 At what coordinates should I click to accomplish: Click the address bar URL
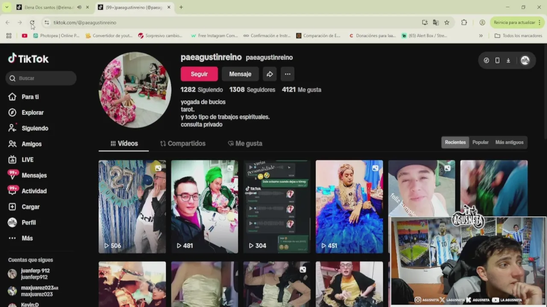[x=85, y=23]
